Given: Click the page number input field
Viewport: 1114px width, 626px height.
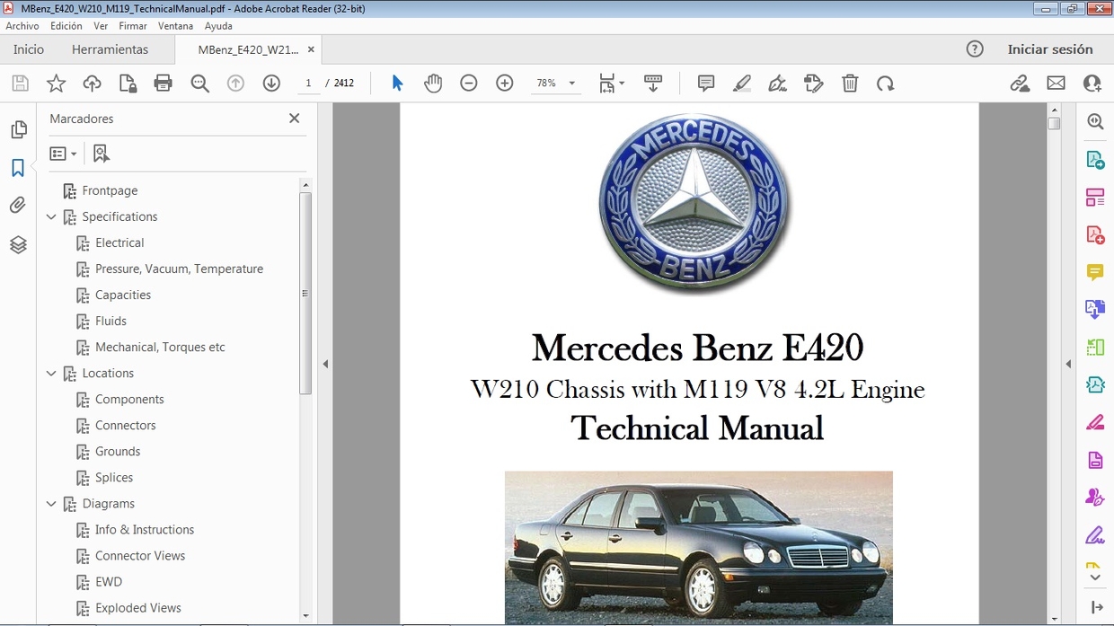Looking at the screenshot, I should [x=308, y=83].
